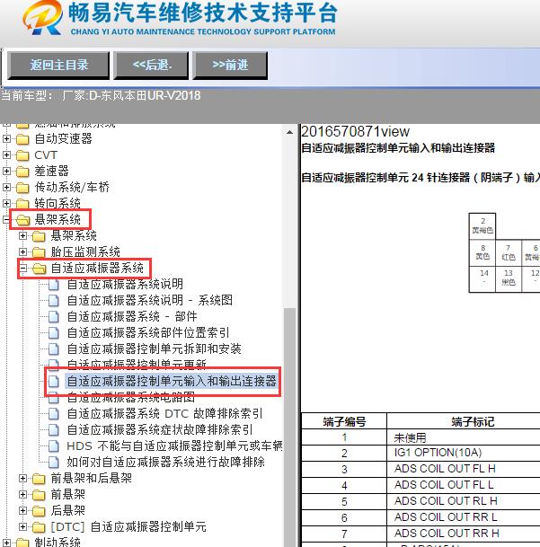Expand the [DTC] 自适应减振器控制单元 folder

coord(22,526)
